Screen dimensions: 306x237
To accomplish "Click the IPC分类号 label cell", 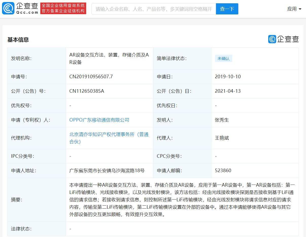I will click(37, 156).
